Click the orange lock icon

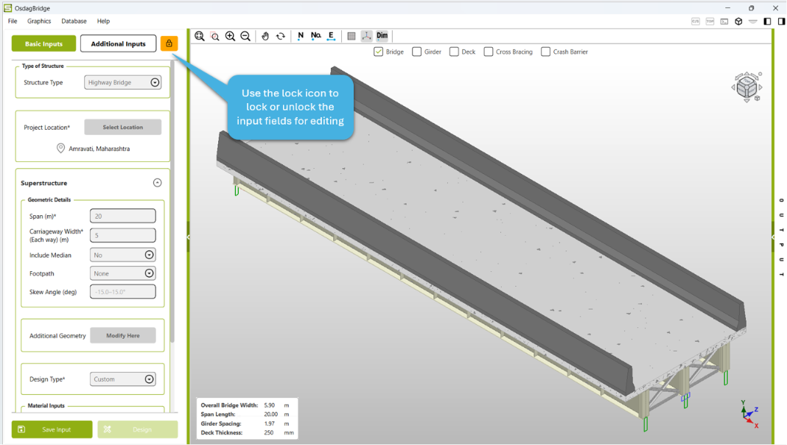point(169,43)
